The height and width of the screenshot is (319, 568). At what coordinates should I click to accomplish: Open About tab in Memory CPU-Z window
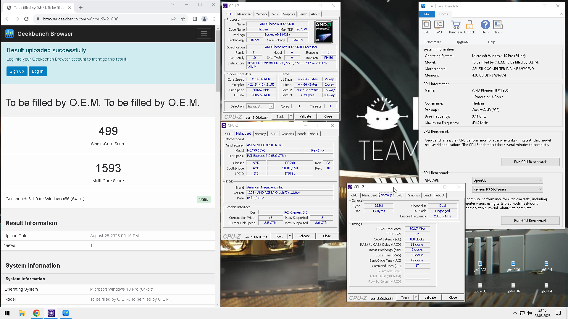(x=440, y=195)
